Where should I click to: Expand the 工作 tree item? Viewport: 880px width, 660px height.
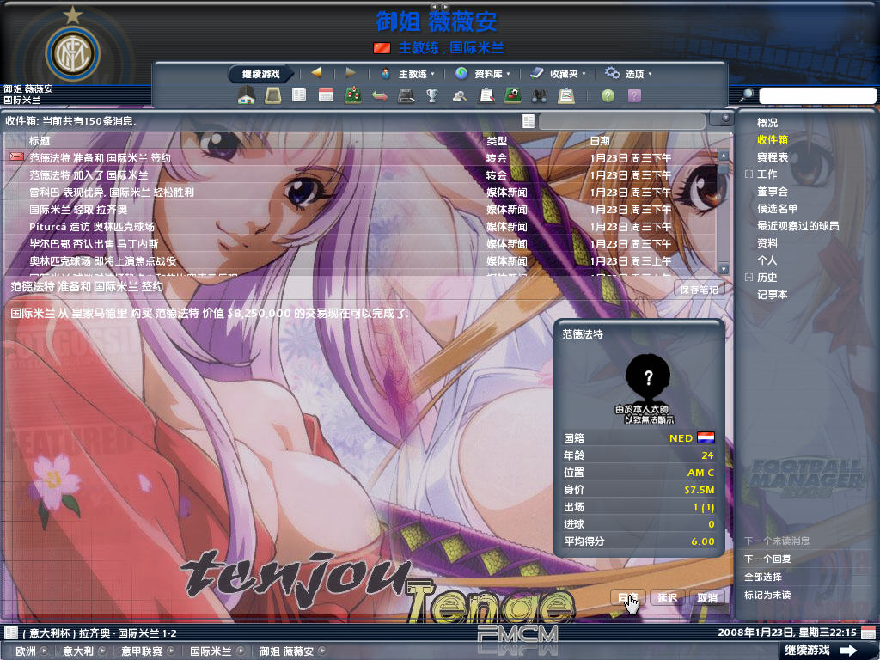(x=749, y=174)
